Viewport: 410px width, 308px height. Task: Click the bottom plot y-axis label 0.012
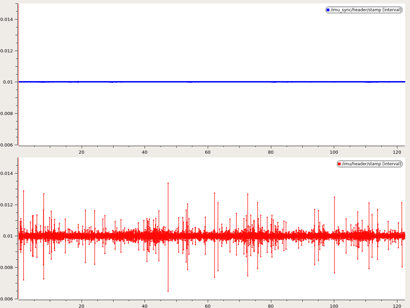[6, 205]
